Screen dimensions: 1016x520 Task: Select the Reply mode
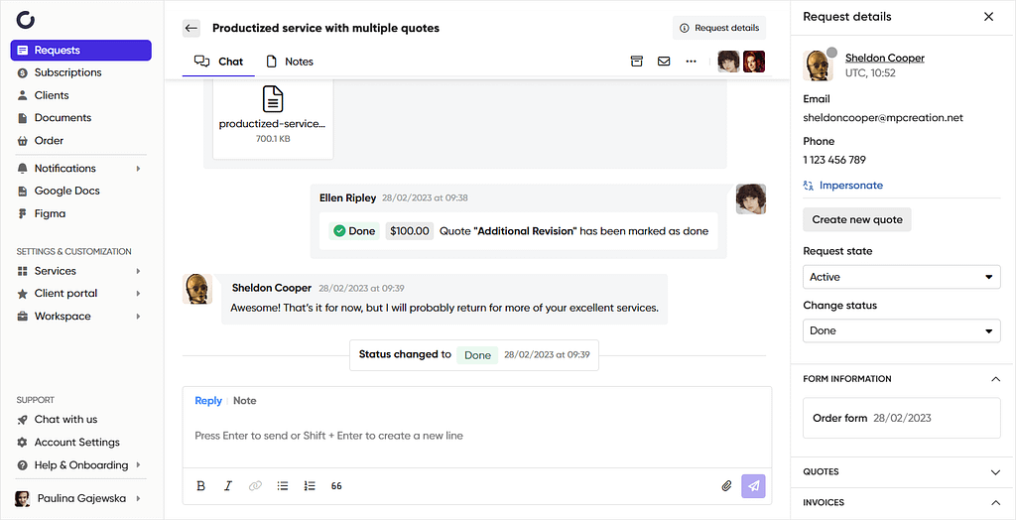pyautogui.click(x=208, y=401)
